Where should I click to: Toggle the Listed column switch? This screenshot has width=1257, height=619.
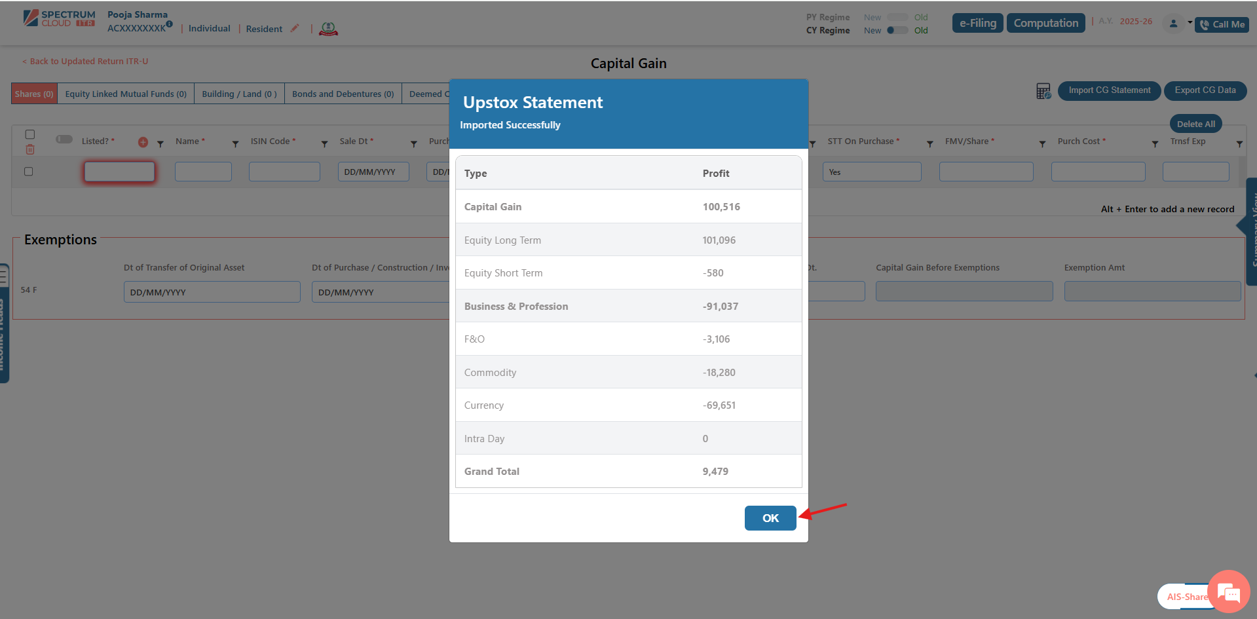[x=64, y=140]
